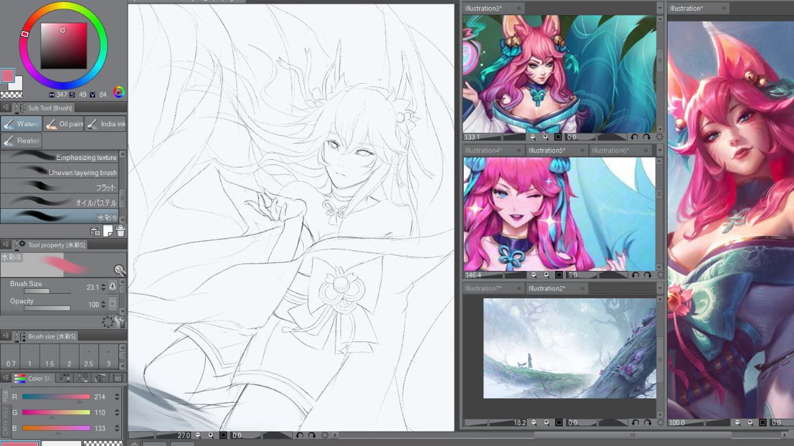Adjust the R red color slider
794x446 pixels.
coord(56,396)
